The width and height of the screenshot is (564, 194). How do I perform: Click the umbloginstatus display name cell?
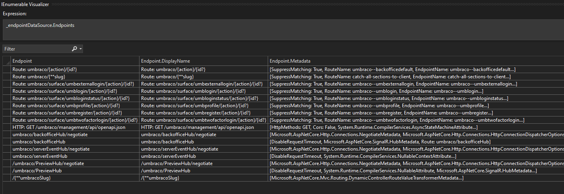203,98
